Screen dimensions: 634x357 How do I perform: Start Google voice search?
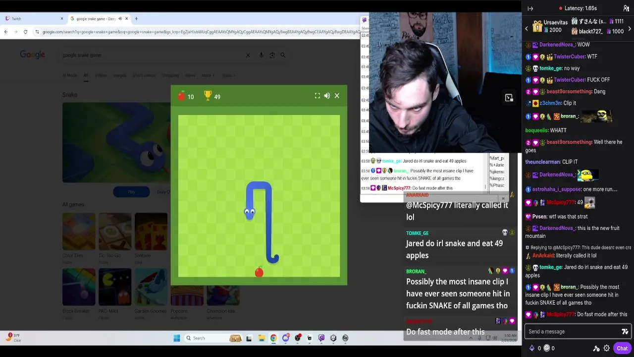point(261,55)
